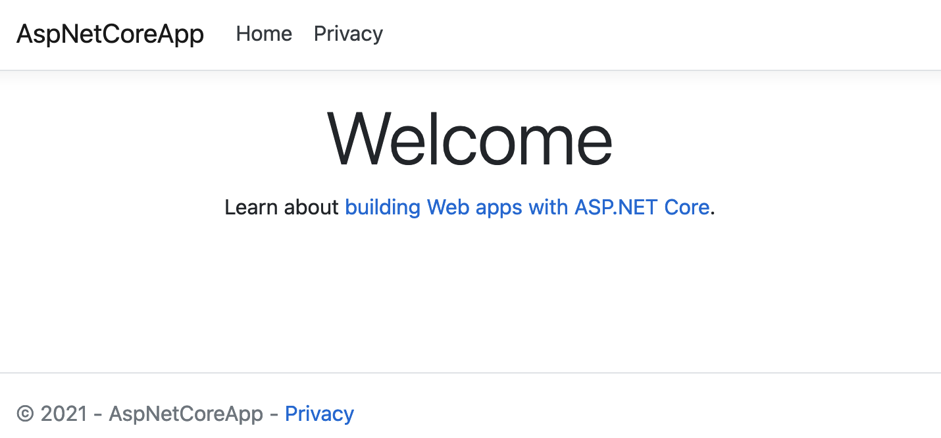Click the 2021 year in the footer
The image size is (941, 438).
tap(64, 414)
